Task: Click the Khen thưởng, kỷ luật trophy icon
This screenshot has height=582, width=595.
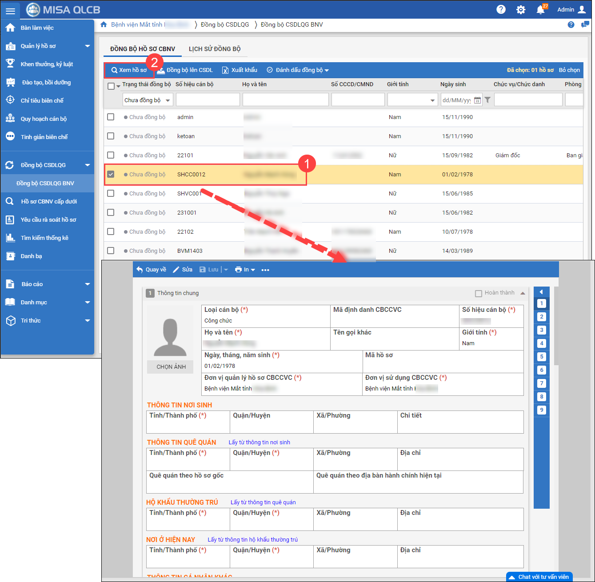Action: pos(10,64)
